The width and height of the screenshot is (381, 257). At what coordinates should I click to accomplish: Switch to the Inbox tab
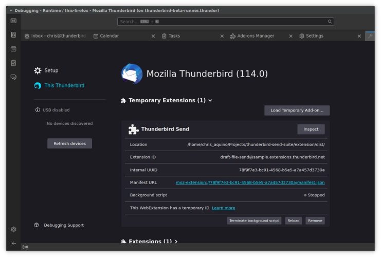[x=55, y=36]
